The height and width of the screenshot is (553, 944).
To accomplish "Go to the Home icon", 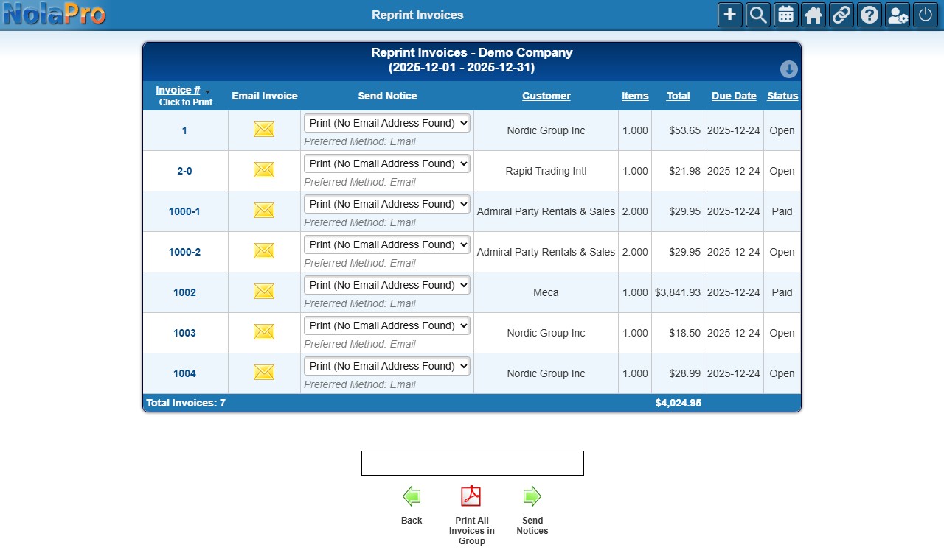I will click(813, 15).
